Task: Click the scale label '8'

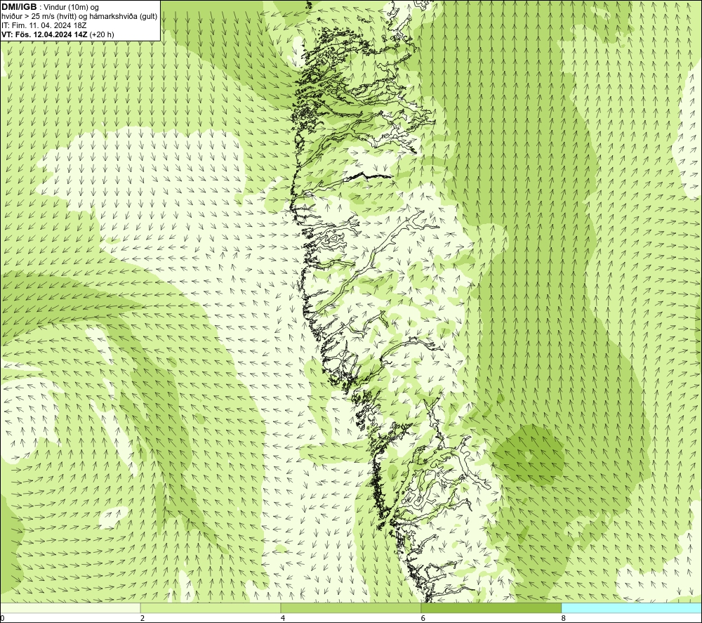Action: (563, 618)
